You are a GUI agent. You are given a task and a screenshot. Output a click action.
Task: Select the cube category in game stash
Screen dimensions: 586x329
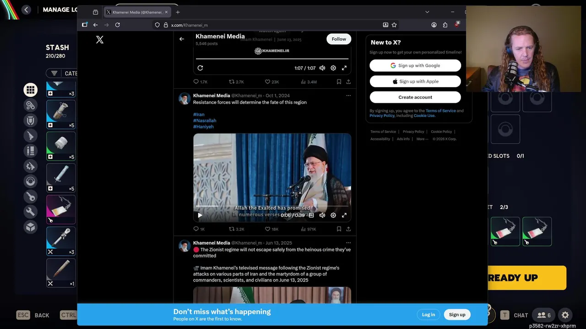tap(31, 227)
